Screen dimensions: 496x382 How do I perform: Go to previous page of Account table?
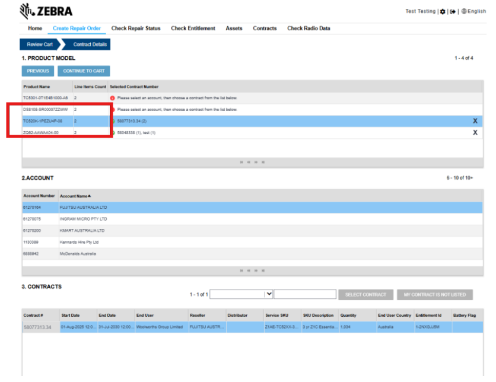click(249, 270)
